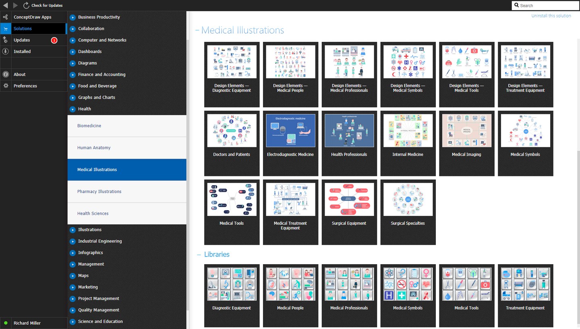Click the Check for Updates refresh icon
This screenshot has width=580, height=329.
[x=26, y=5]
